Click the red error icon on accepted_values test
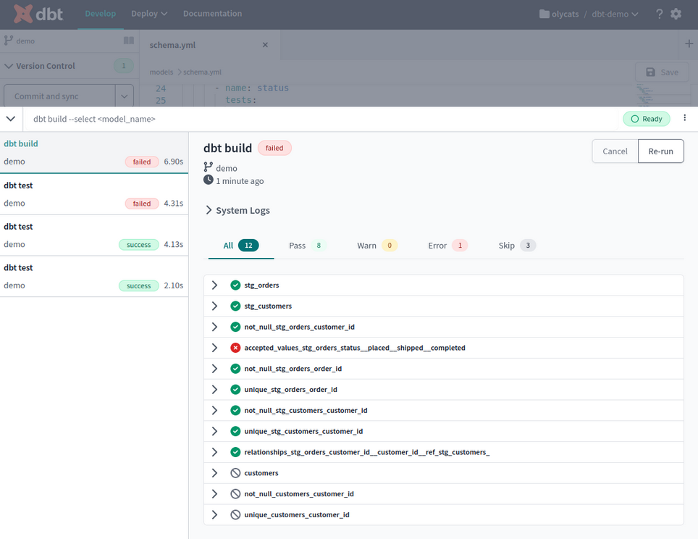Screen dimensions: 698x539 tap(235, 348)
